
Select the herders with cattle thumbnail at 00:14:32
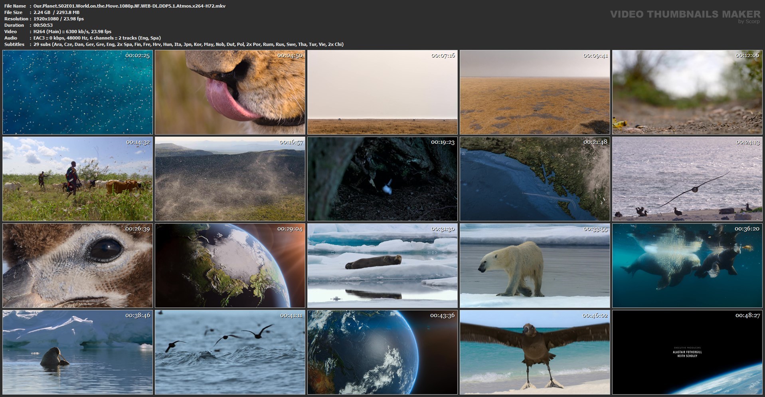pos(78,179)
